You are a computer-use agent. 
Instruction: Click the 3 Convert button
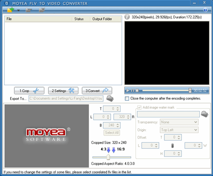point(97,91)
